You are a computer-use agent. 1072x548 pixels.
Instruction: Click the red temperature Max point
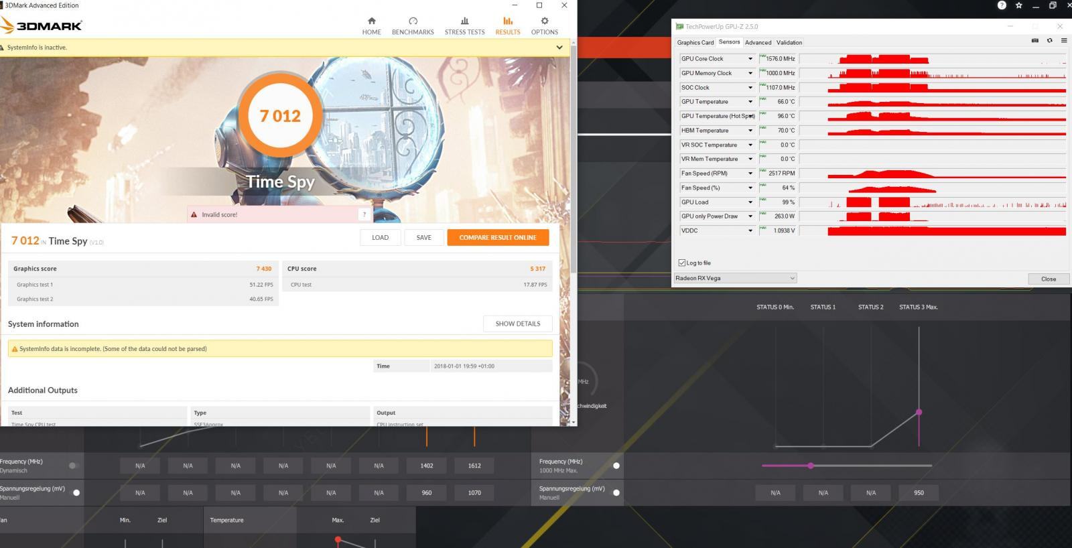click(x=338, y=539)
